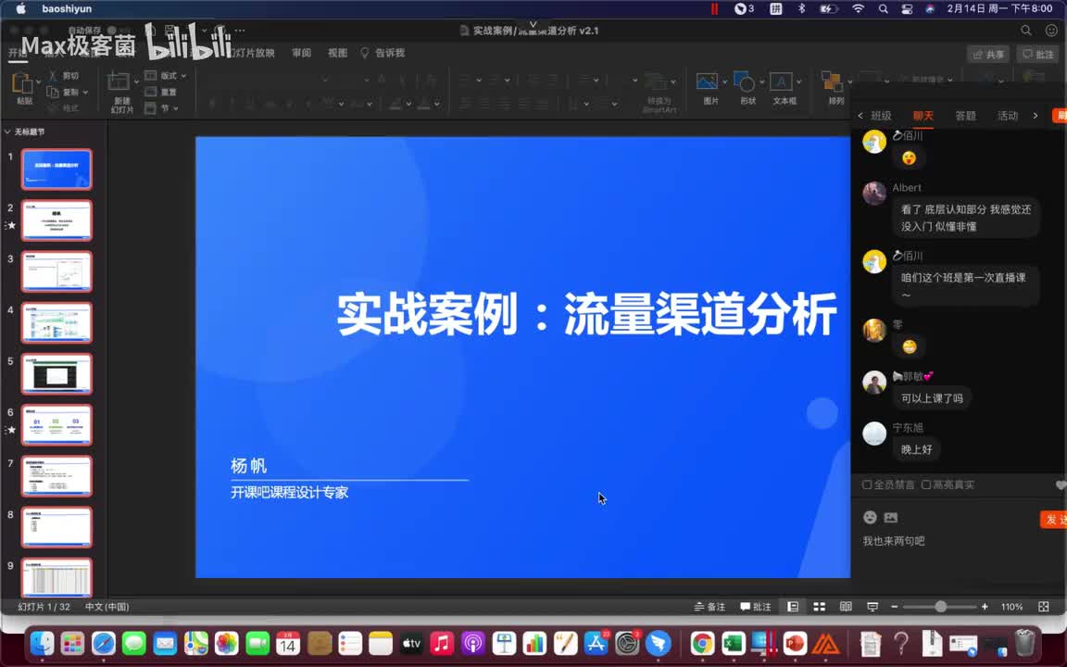This screenshot has width=1067, height=667.
Task: Toggle the 全员禁言 mute-all checkbox
Action: [867, 485]
